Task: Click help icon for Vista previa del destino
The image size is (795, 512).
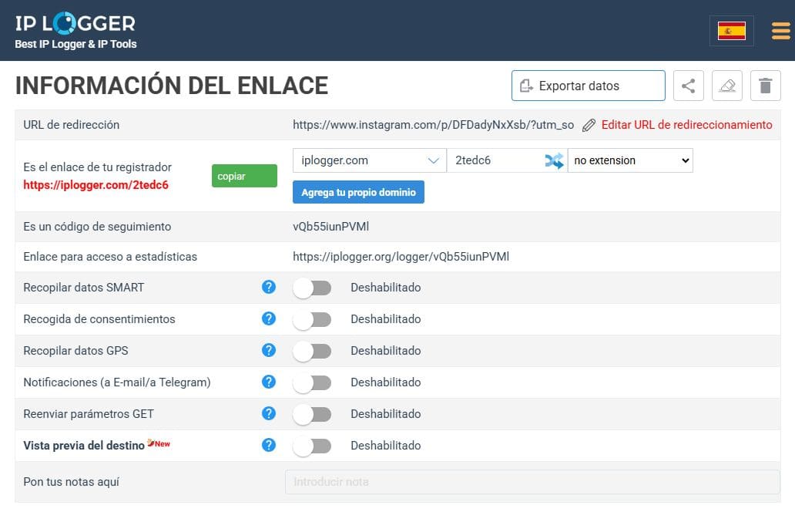Action: (269, 446)
